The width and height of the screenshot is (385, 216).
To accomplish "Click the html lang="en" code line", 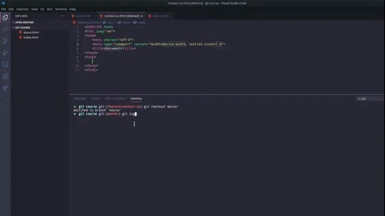I will point(100,31).
